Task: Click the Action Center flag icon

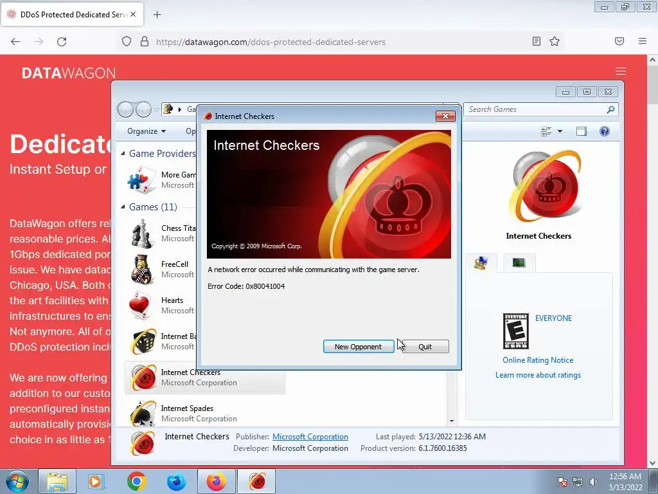Action: click(562, 482)
